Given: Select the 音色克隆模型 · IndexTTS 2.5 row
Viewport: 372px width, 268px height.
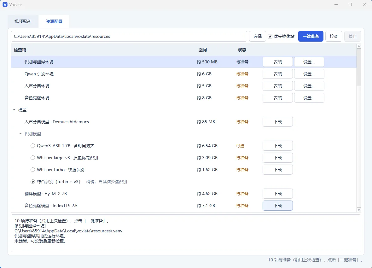Looking at the screenshot, I should click(x=183, y=206).
